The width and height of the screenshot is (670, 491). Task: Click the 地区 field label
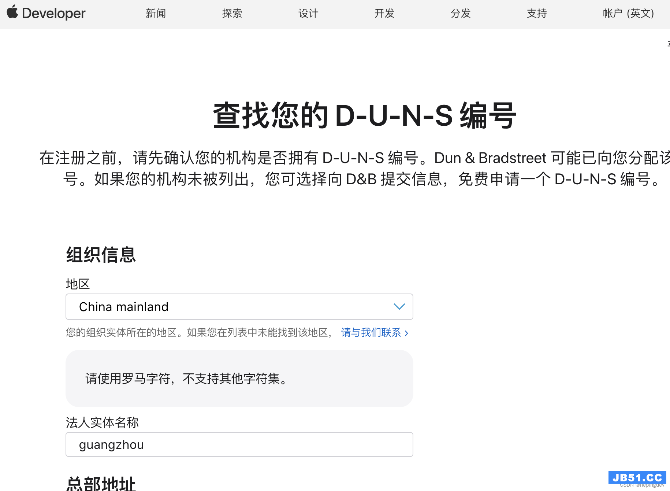[78, 284]
